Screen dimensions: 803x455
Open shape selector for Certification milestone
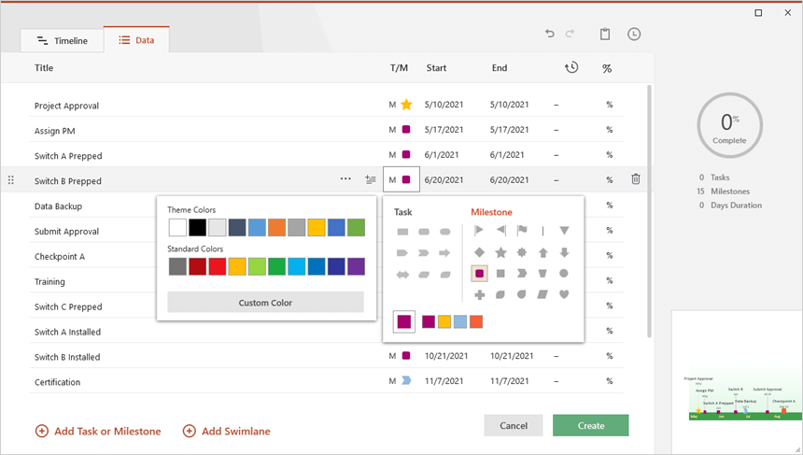[x=406, y=381]
